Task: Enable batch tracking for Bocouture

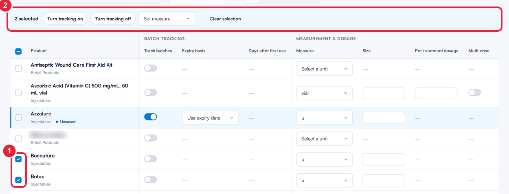Action: click(x=151, y=159)
